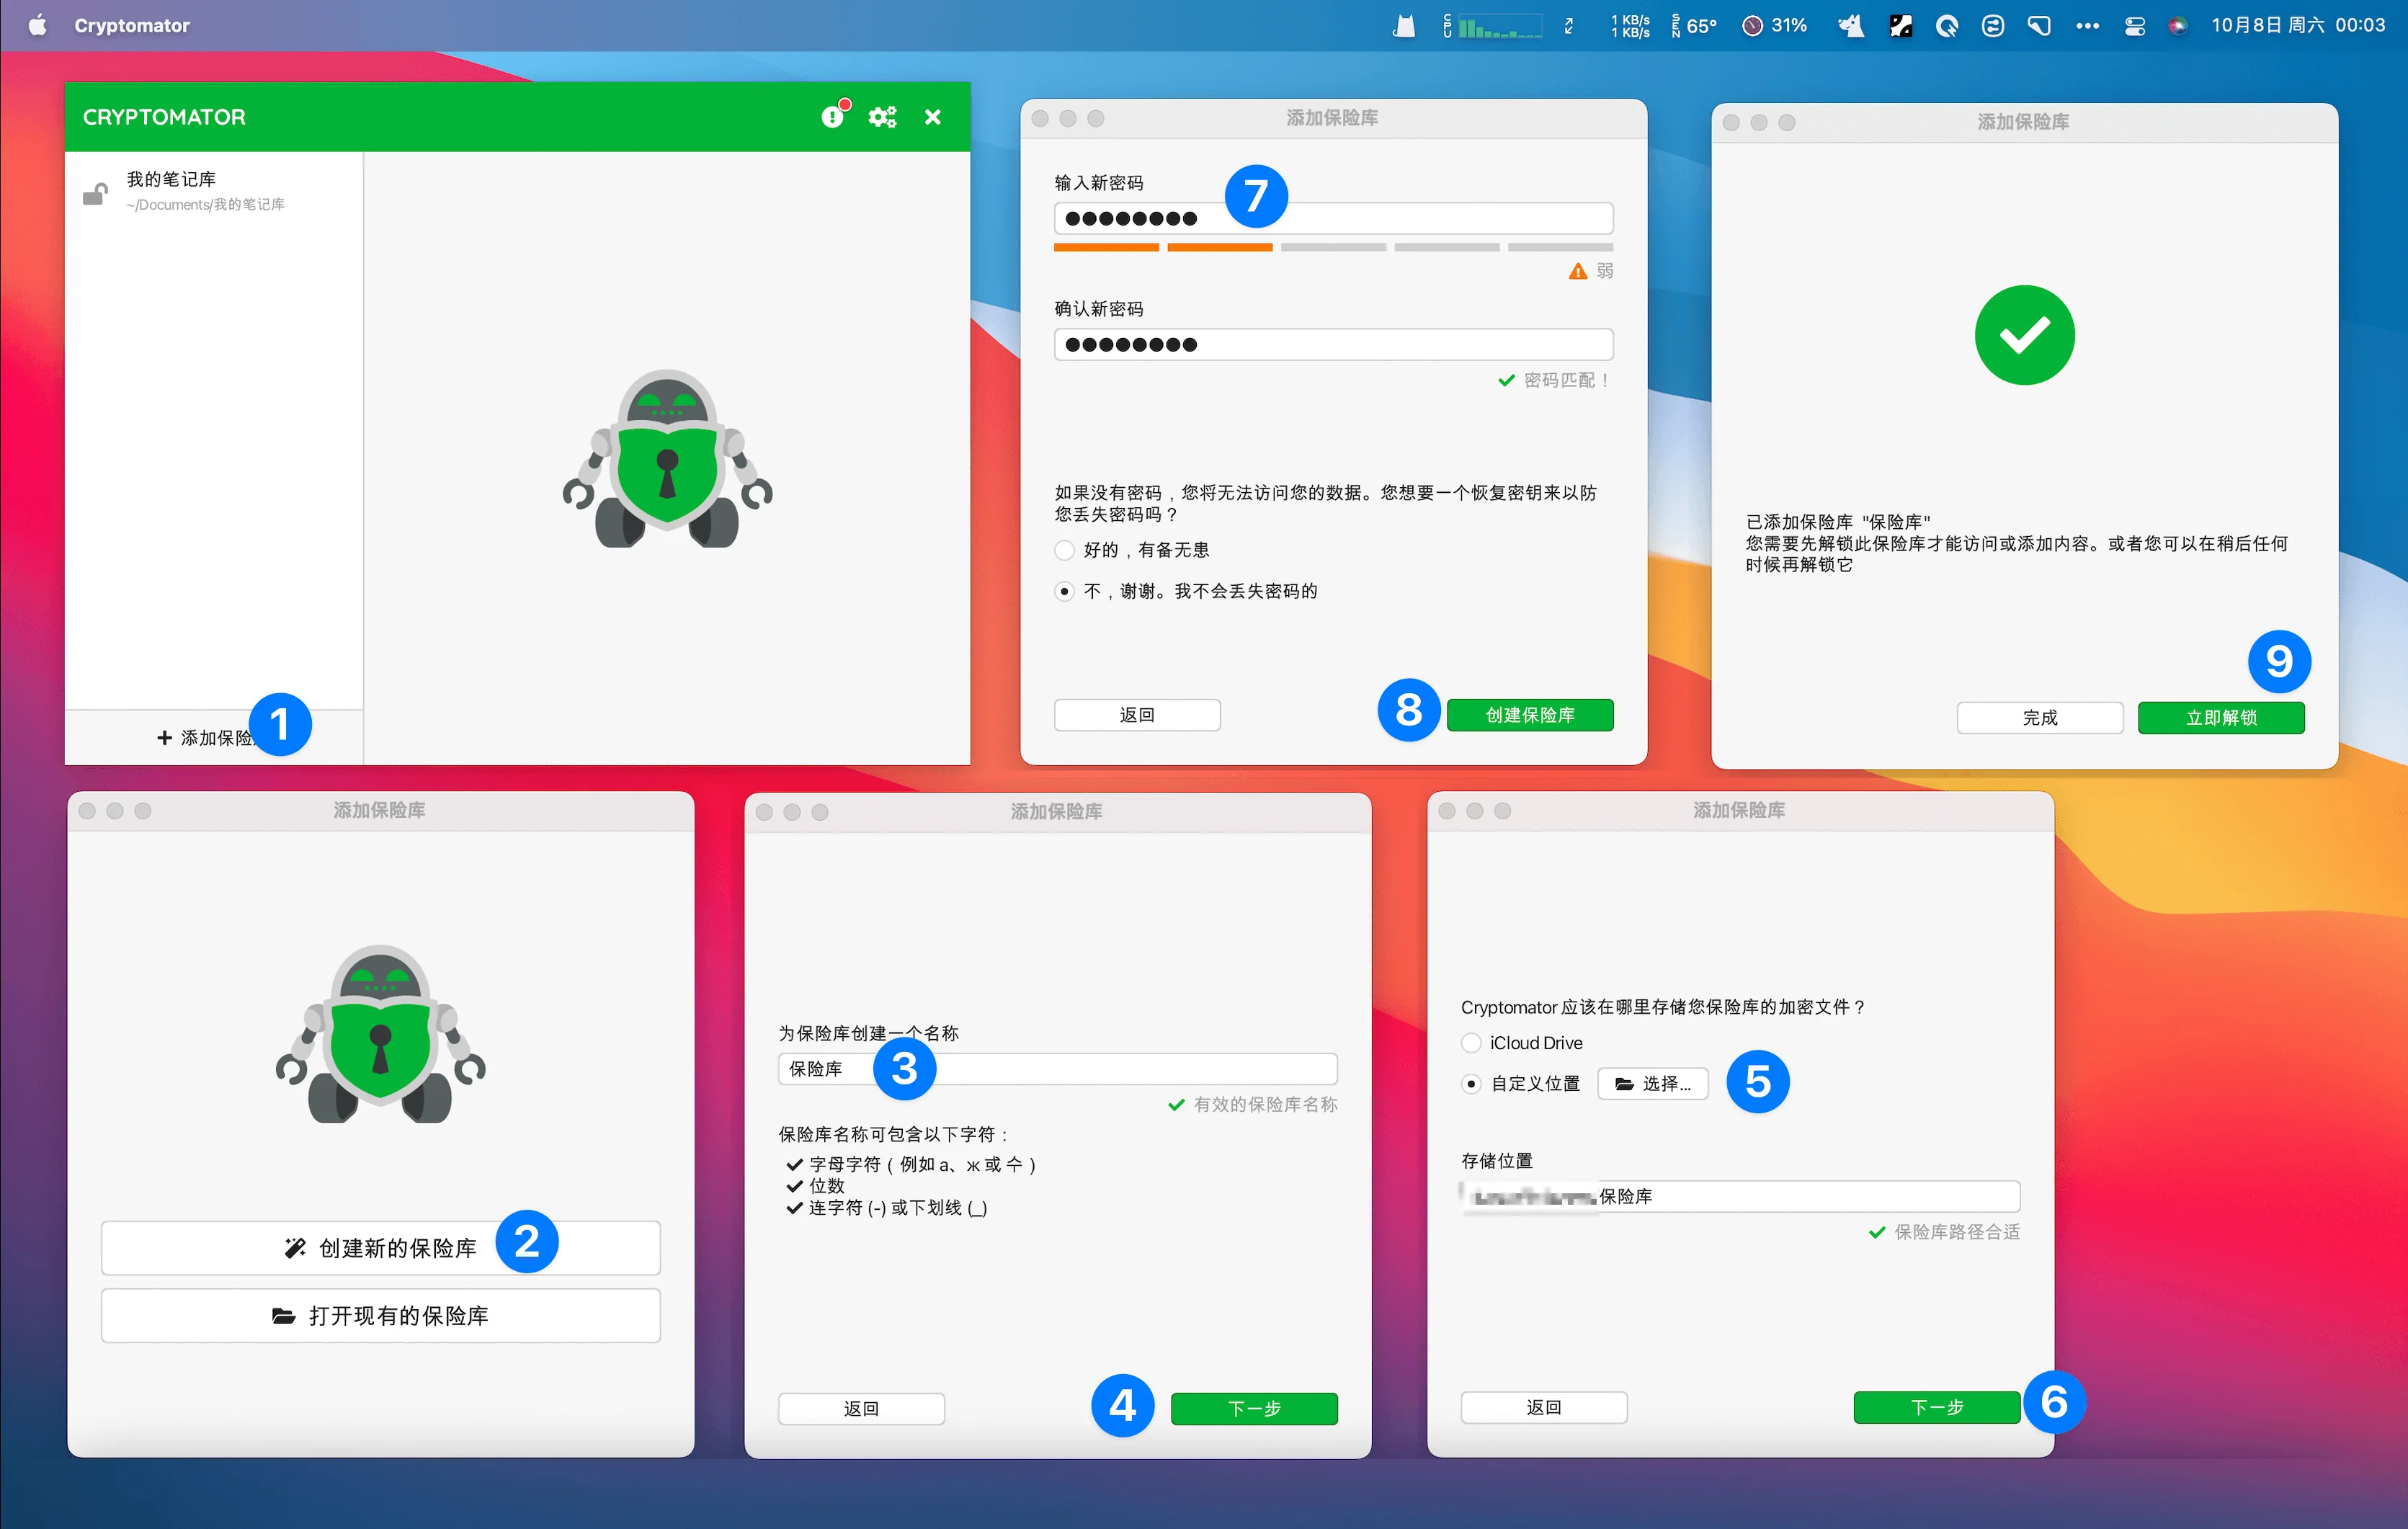Click the diagonal arrows icon in the menu bar

[x=1569, y=25]
